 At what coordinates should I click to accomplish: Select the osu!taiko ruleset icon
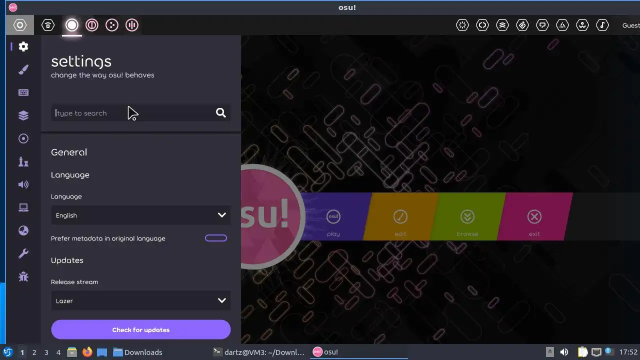(92, 25)
